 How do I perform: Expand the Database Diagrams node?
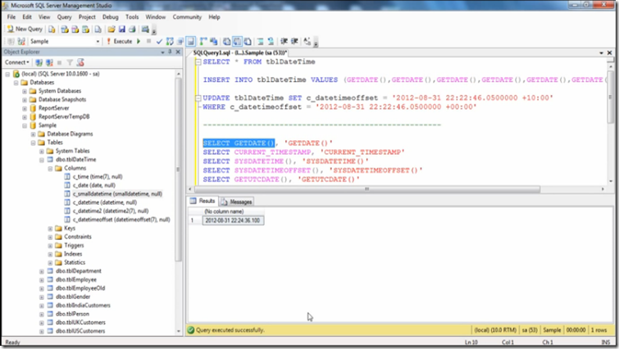[33, 134]
